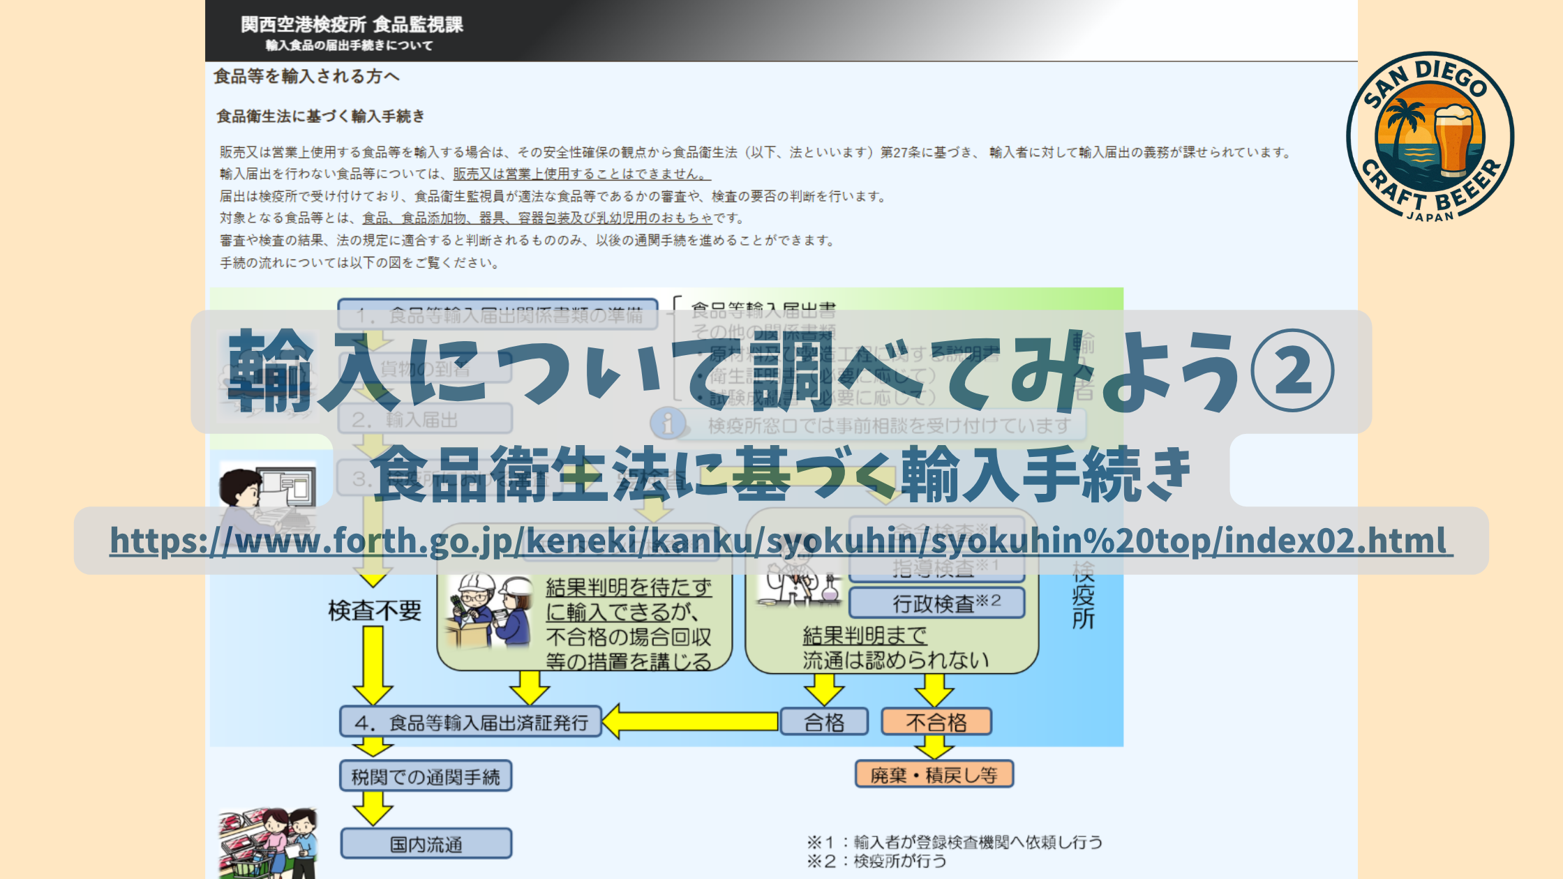Click the shoppers at supermarket illustration
The width and height of the screenshot is (1563, 879).
coord(268,843)
